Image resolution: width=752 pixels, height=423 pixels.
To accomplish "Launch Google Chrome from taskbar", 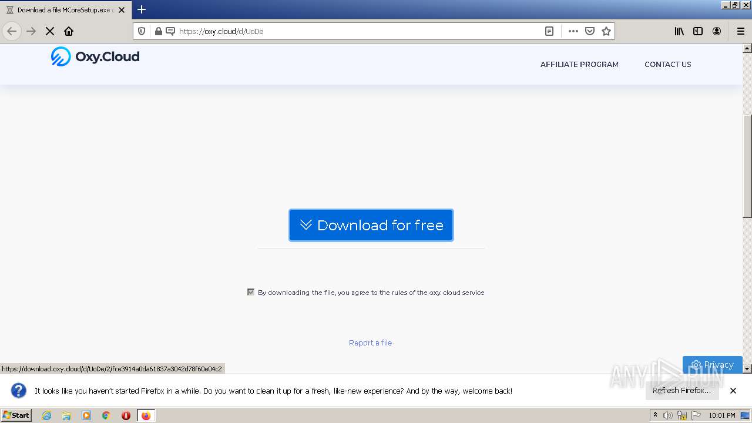I will click(x=106, y=415).
